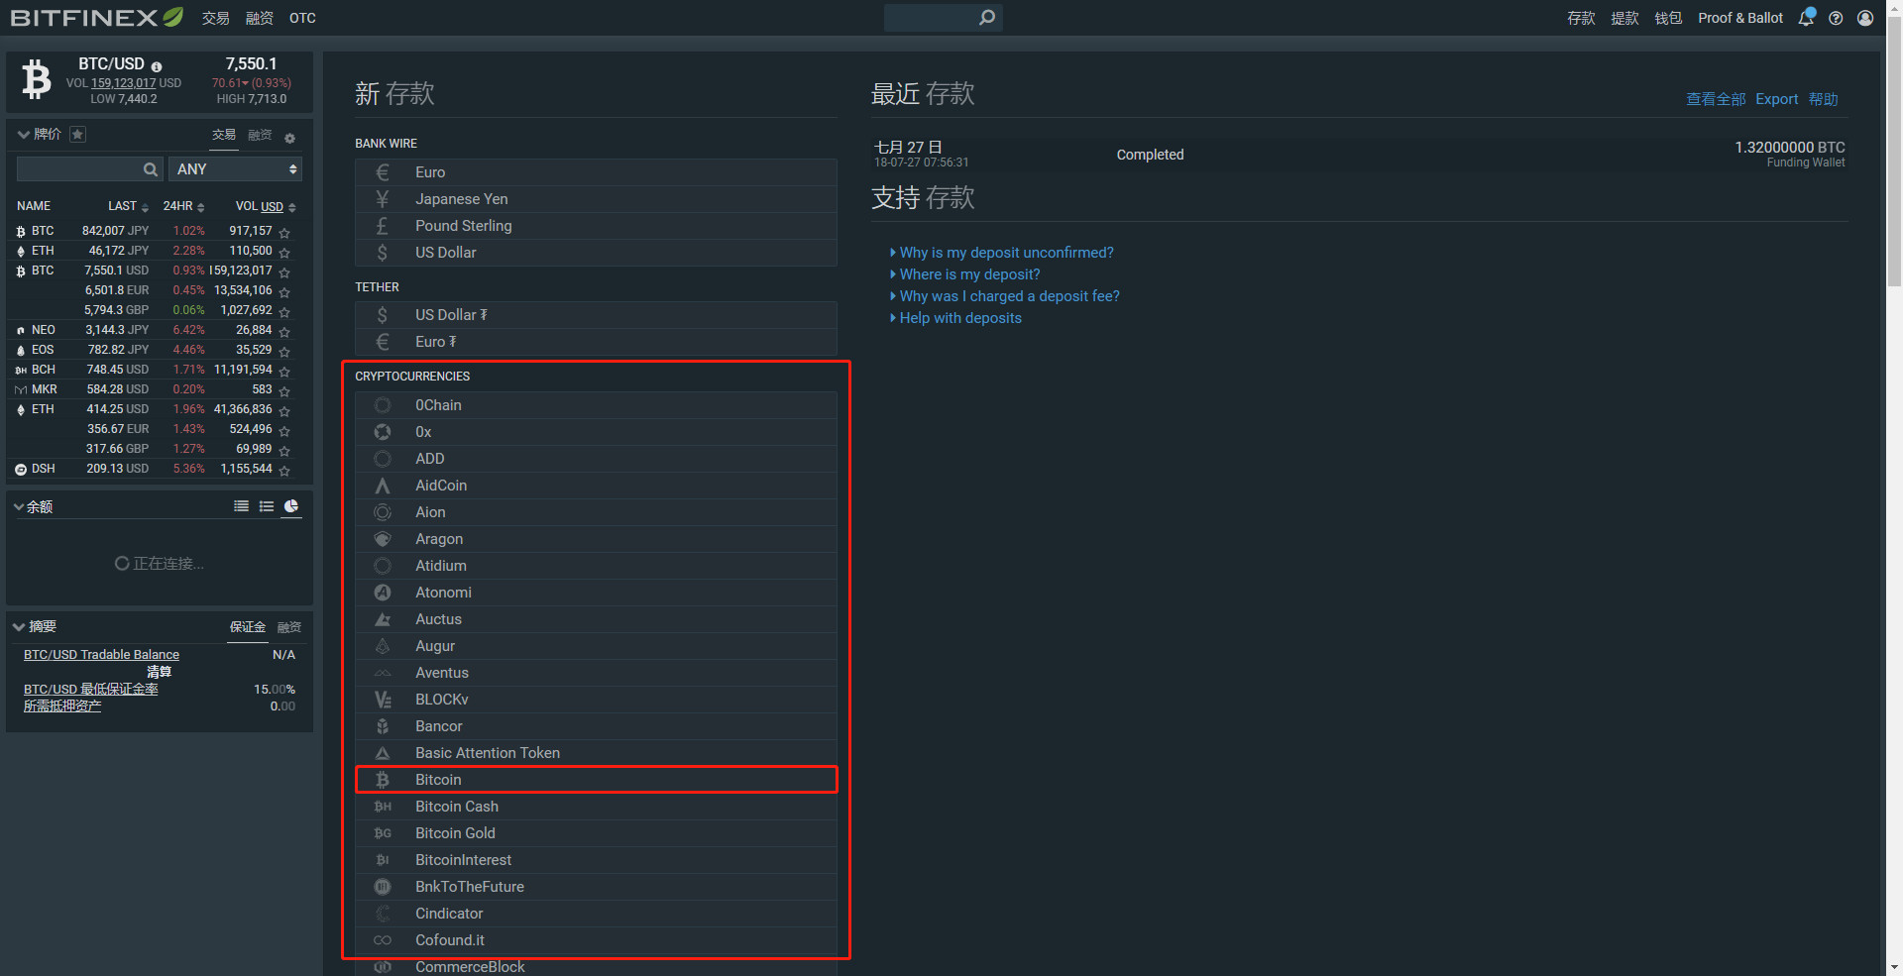Click BTC/USD Tradable Balance link
Viewport: 1903px width, 976px height.
coord(101,655)
